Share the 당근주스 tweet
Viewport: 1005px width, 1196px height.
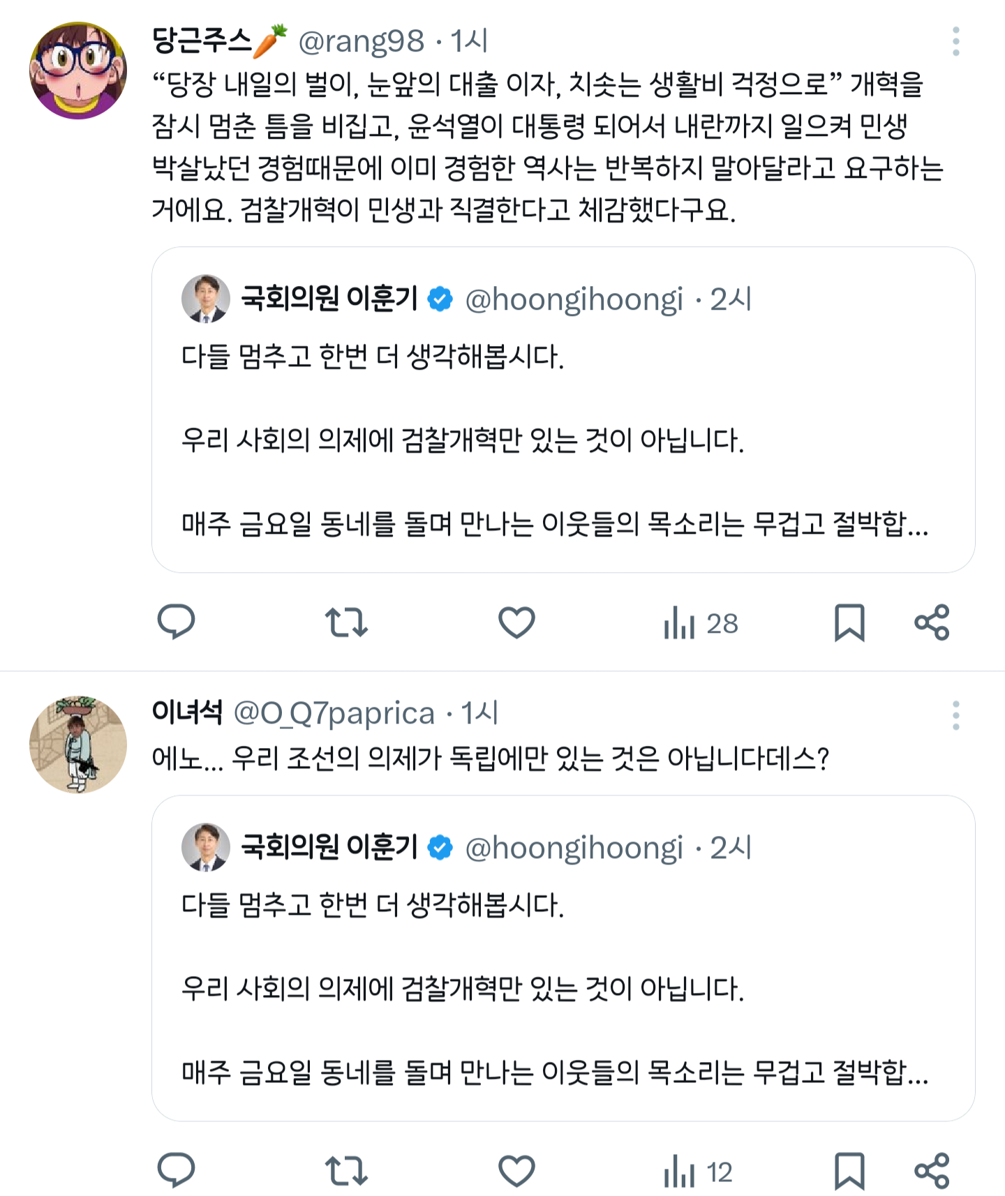point(932,622)
